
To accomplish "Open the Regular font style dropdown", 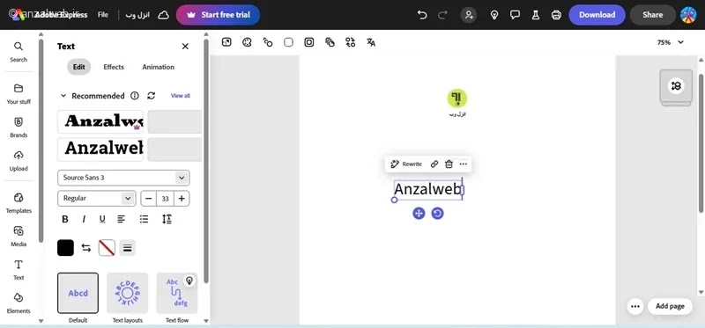I will tap(97, 199).
